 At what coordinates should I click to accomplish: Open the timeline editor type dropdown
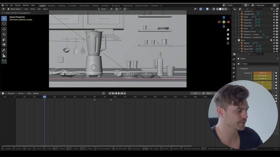(x=3, y=93)
